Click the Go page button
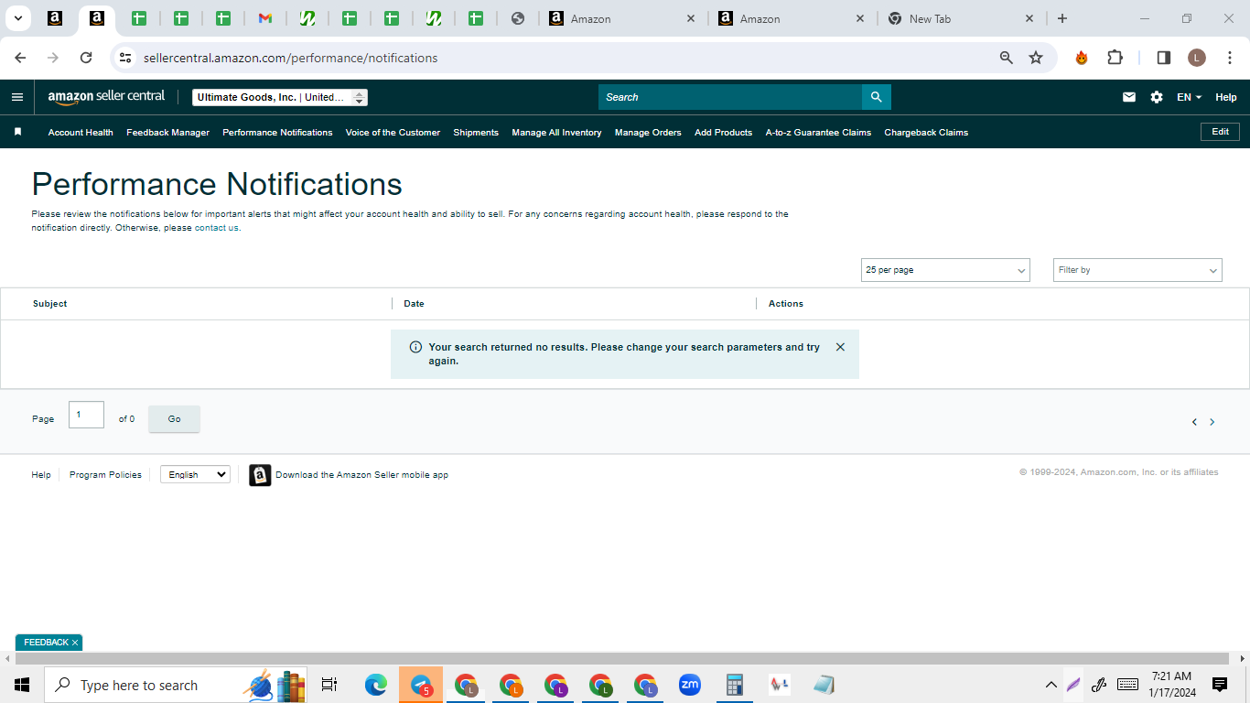The image size is (1250, 703). pos(174,419)
